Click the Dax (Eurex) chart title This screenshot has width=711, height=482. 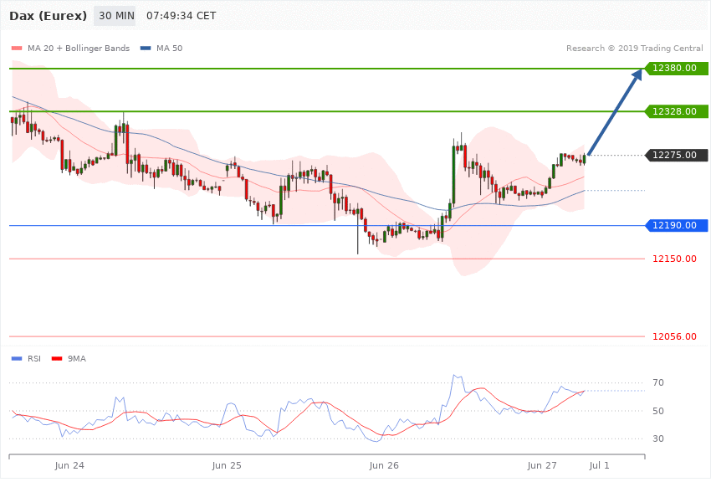(x=48, y=16)
